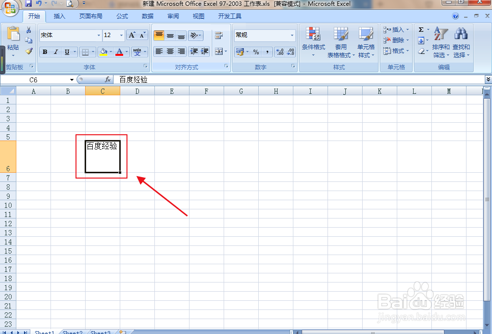Image resolution: width=492 pixels, height=334 pixels.
Task: Switch to the 数据 ribbon tab
Action: coord(148,16)
